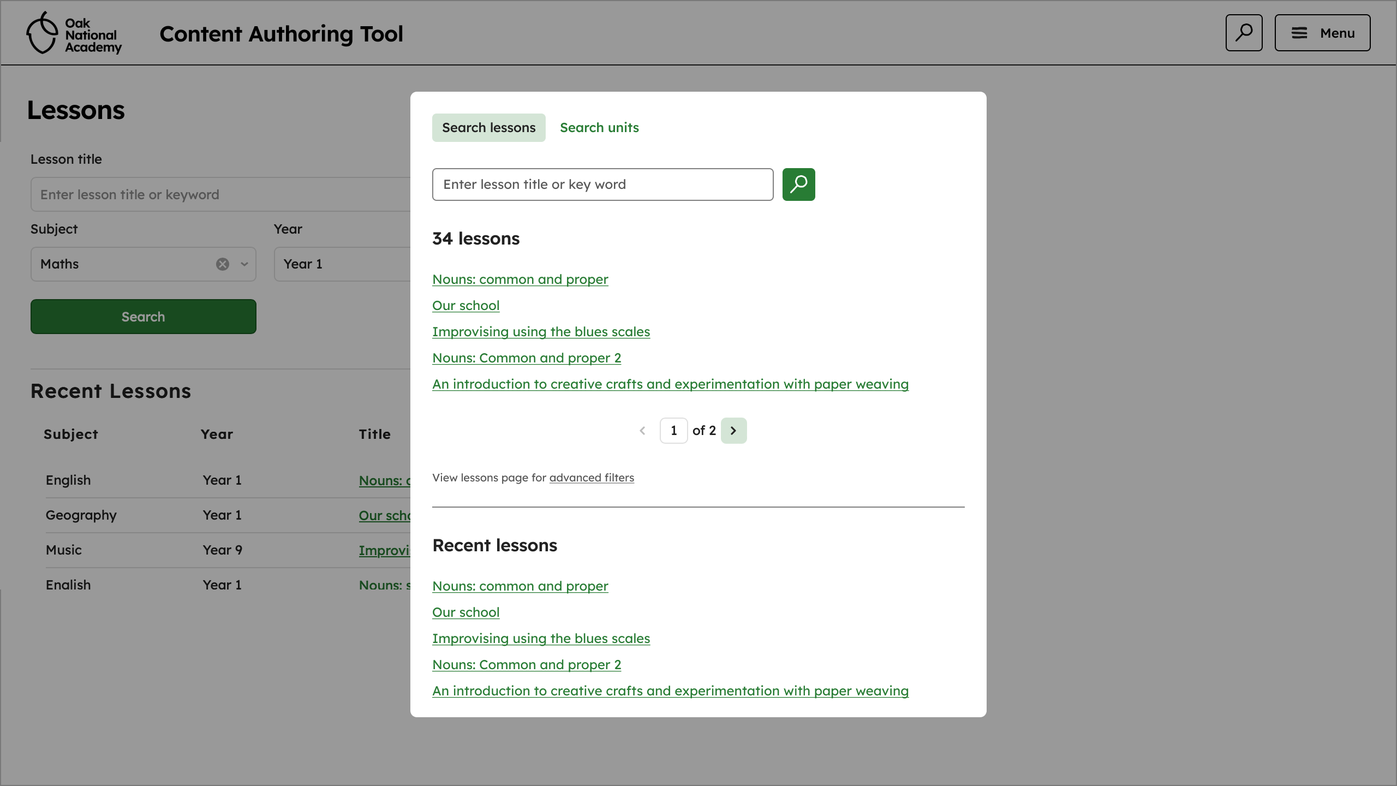
Task: Click Improvising using the blues scales result
Action: 541,331
